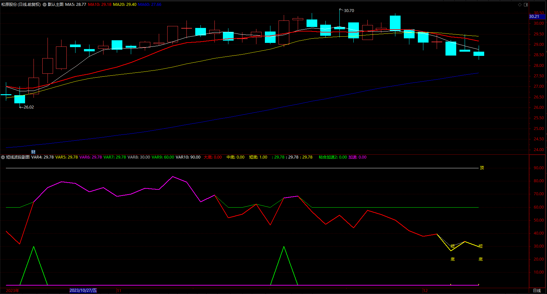Open the sub-chart indicator dropdown arrow
This screenshot has width=547, height=294.
[x=3, y=157]
